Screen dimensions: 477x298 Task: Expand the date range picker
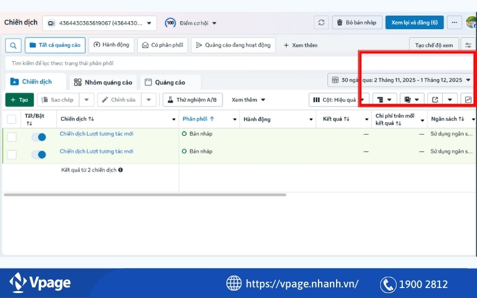click(x=401, y=80)
